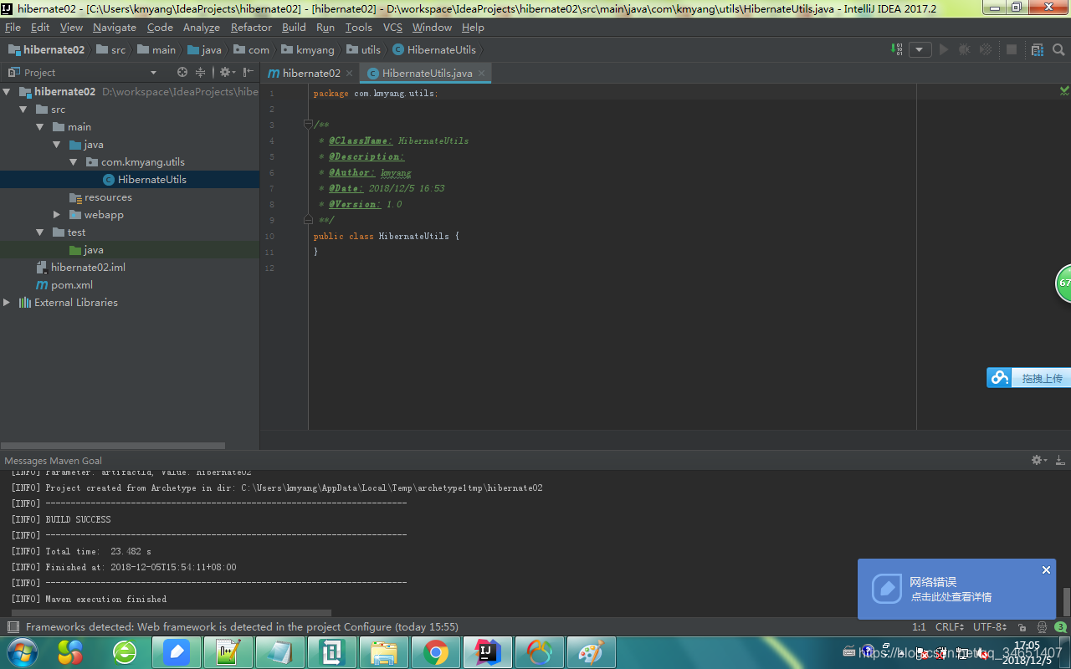Click Scroll from Source target icon
1071x669 pixels.
pos(182,73)
